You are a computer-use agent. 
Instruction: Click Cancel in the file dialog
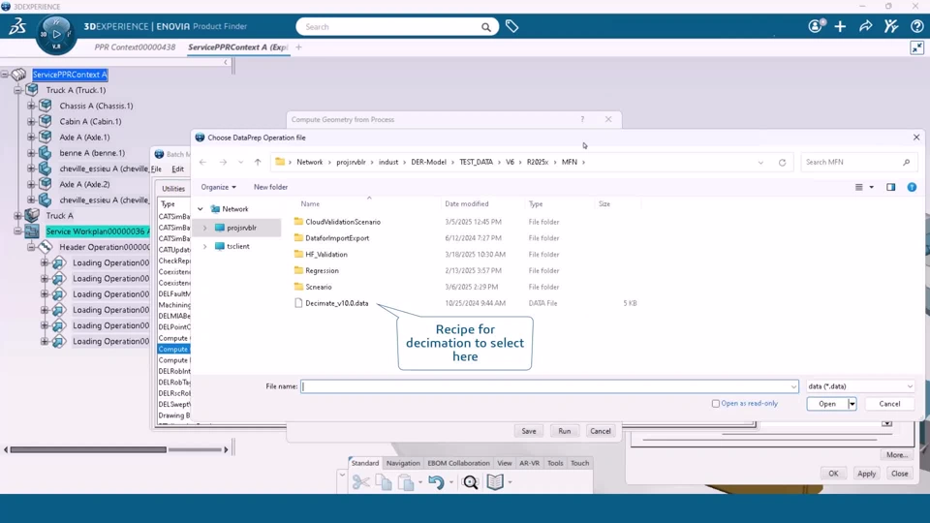889,404
